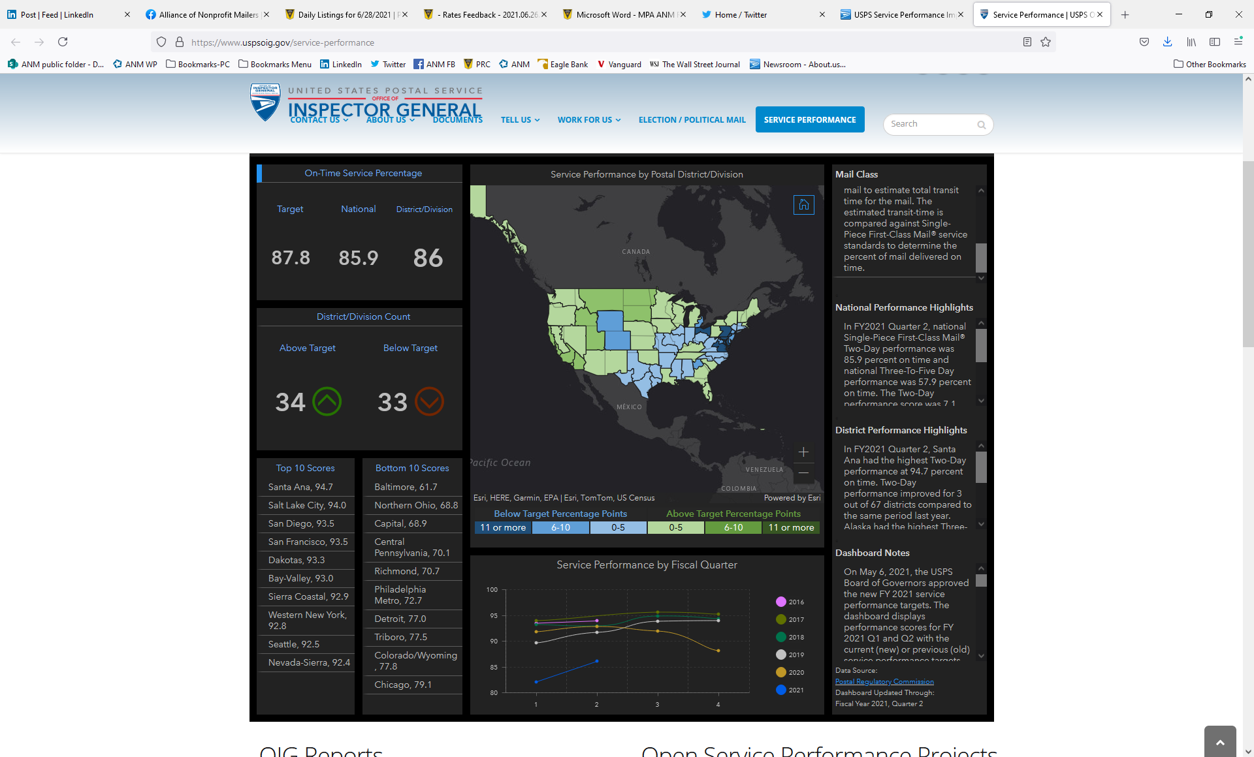The width and height of the screenshot is (1254, 757).
Task: Expand the Tell Us dropdown menu
Action: (520, 120)
